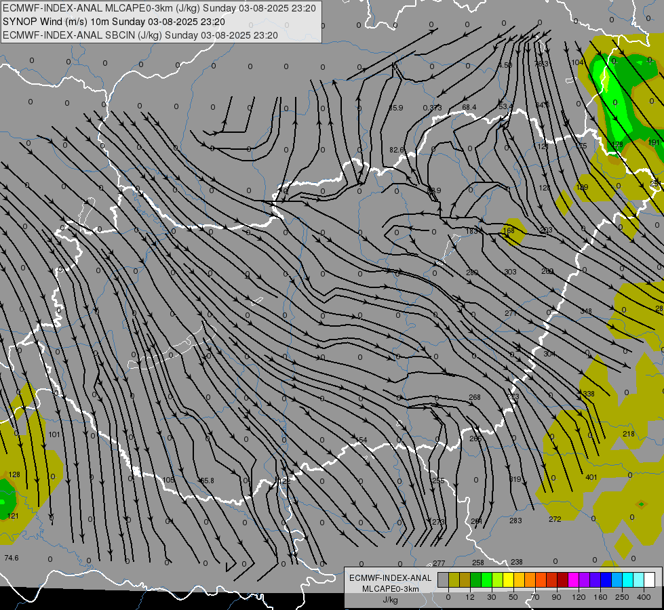Click the legend tick label '12'
This screenshot has height=610, width=664.
pyautogui.click(x=470, y=597)
